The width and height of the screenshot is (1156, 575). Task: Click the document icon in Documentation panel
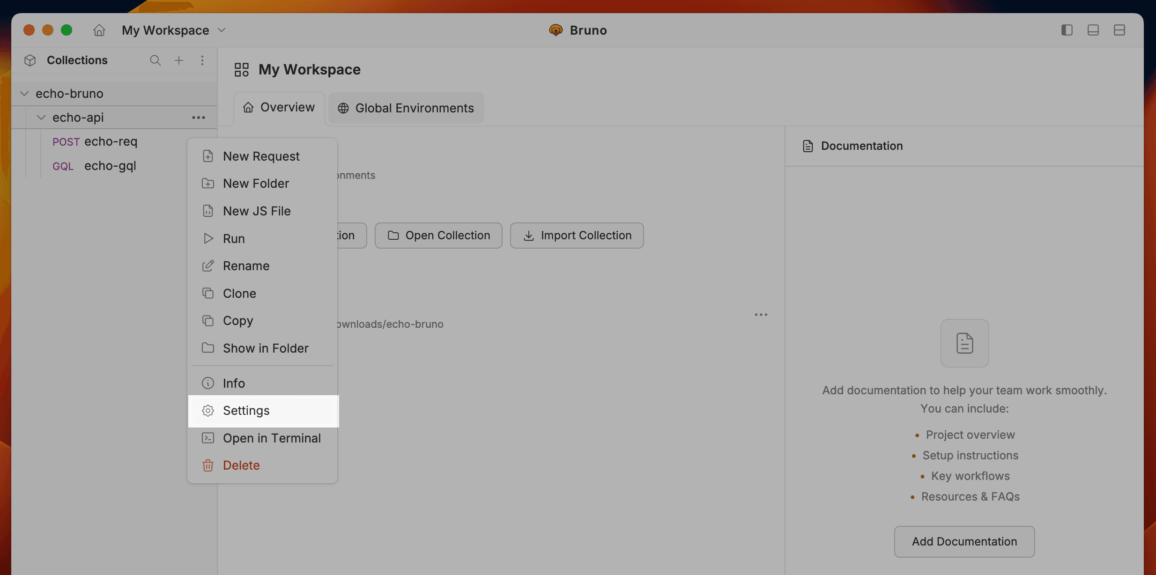(964, 343)
